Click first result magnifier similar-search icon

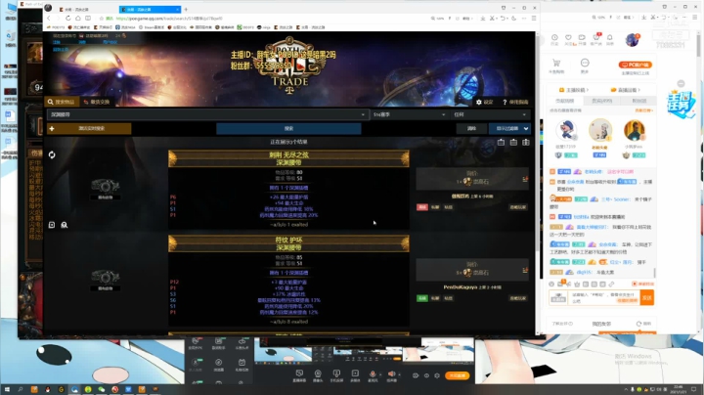65,225
